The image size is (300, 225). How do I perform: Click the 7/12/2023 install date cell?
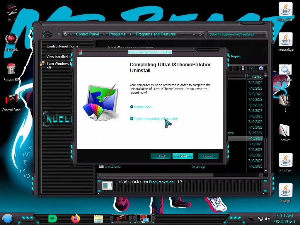pos(255,111)
